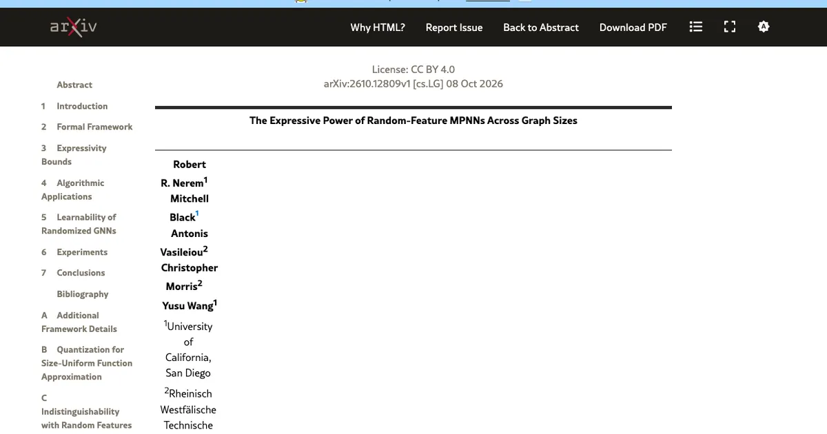Open section 1 Introduction in sidebar
The height and width of the screenshot is (434, 827).
click(74, 106)
